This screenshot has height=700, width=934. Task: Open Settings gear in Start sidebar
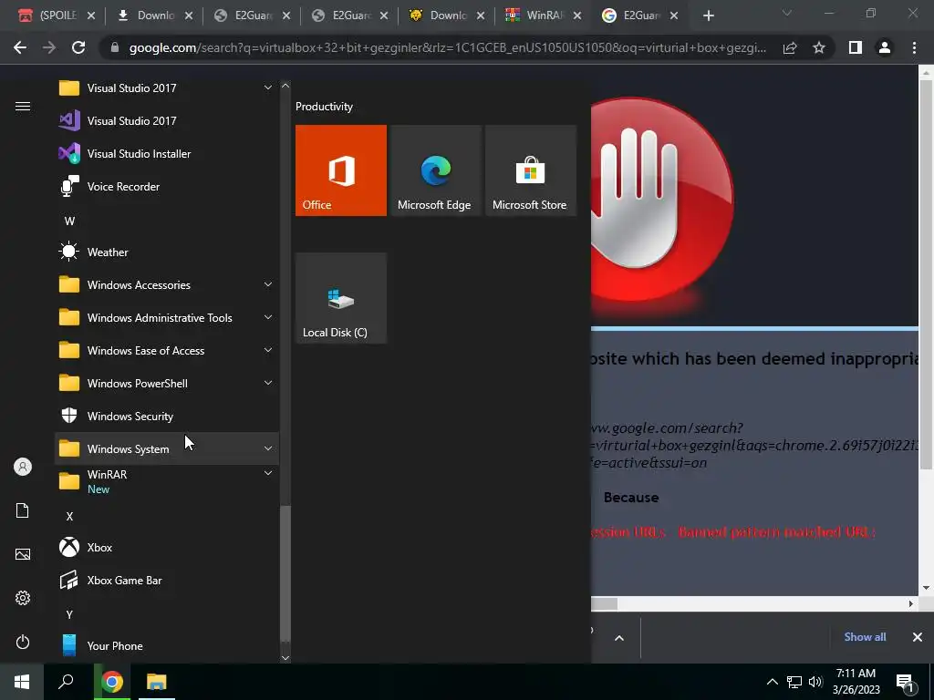[23, 598]
